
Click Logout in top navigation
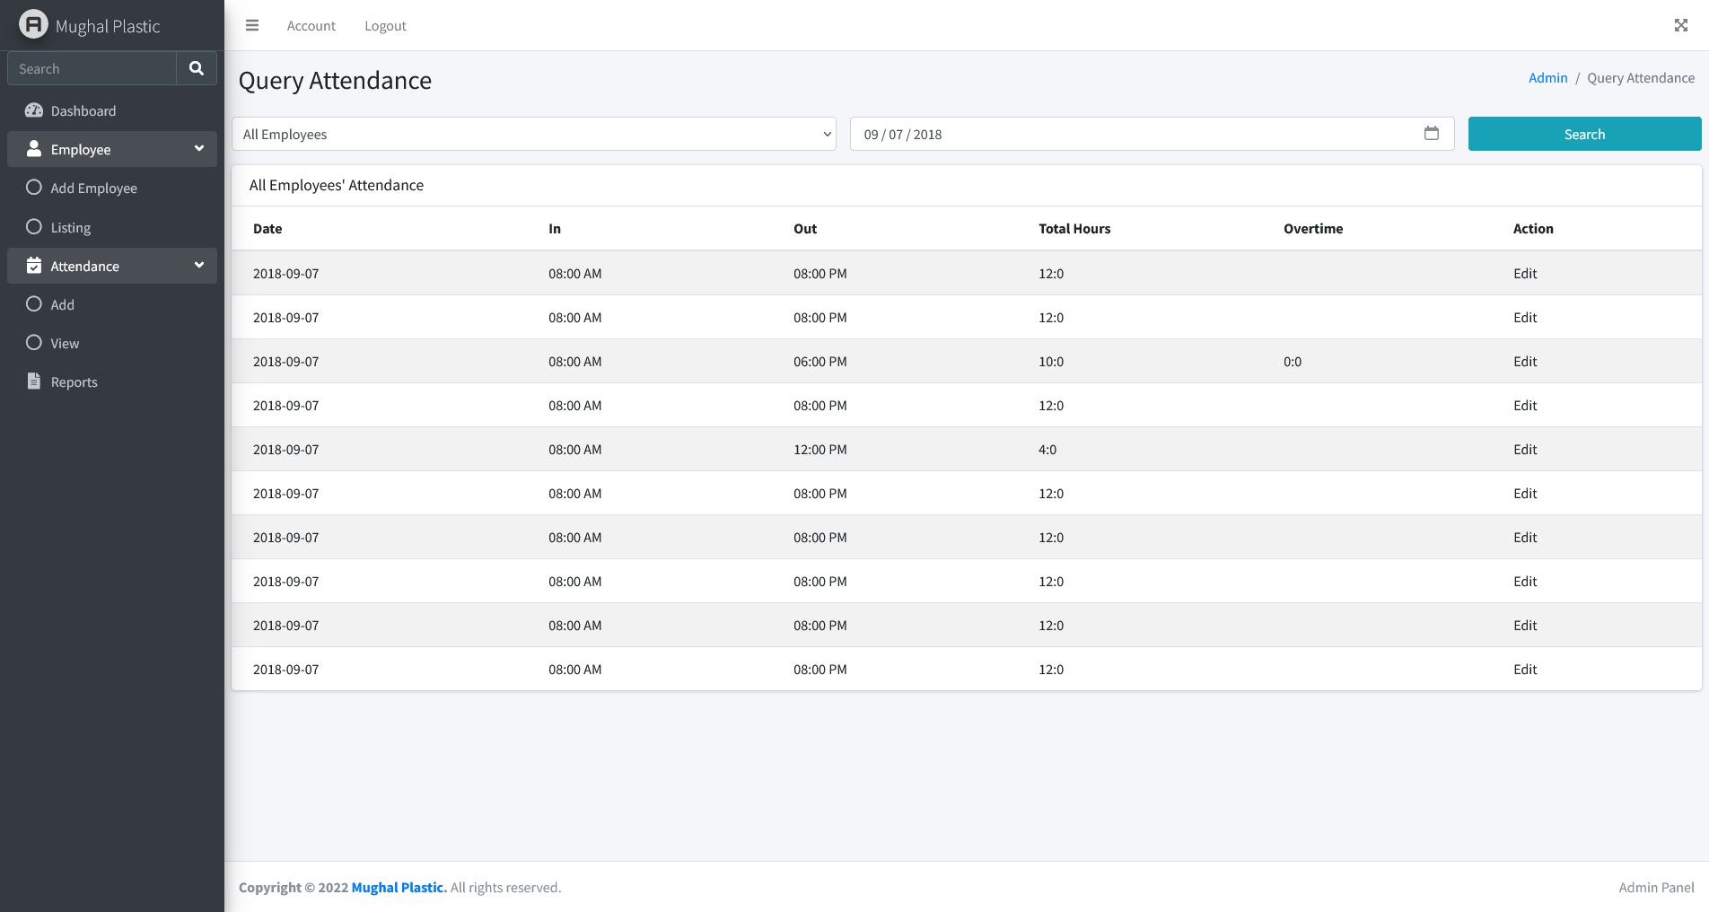tap(385, 26)
